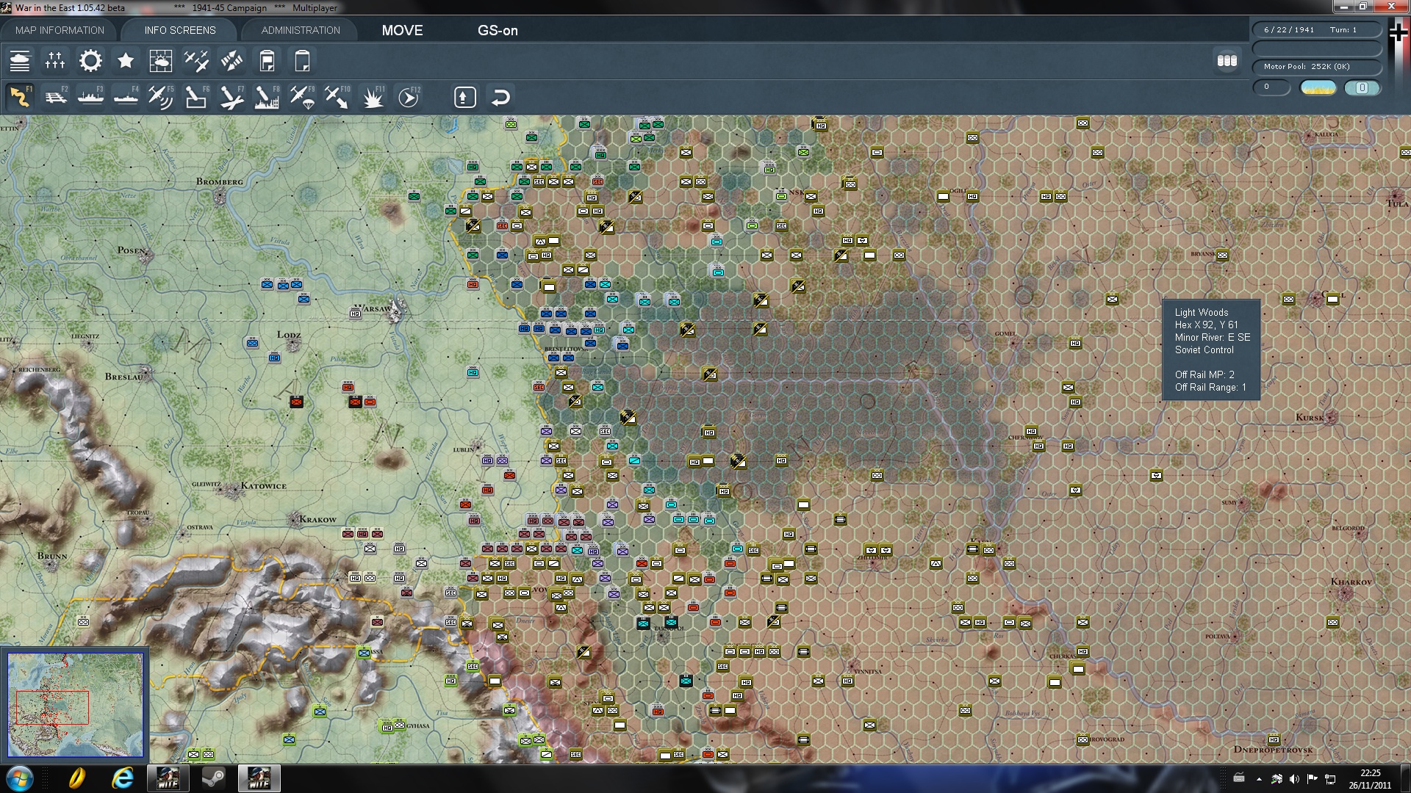Select the F4 amphibious transport mode
This screenshot has height=793, width=1411.
point(126,97)
